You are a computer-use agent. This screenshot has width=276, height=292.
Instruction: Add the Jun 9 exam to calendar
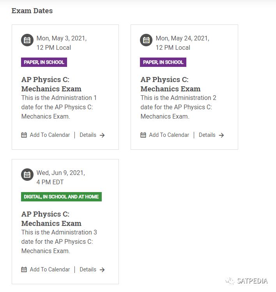pos(50,269)
